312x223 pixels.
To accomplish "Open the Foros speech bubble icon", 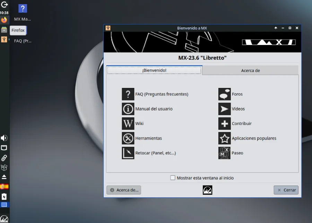I will tap(224, 94).
